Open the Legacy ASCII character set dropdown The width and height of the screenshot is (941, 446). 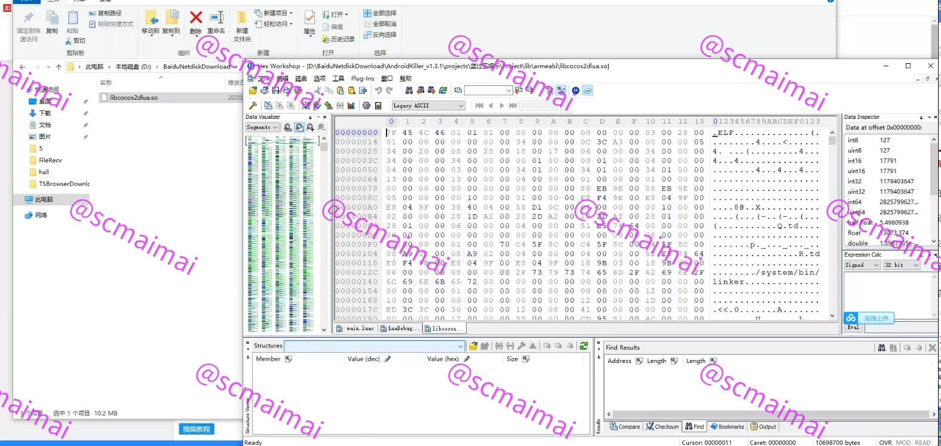[428, 106]
